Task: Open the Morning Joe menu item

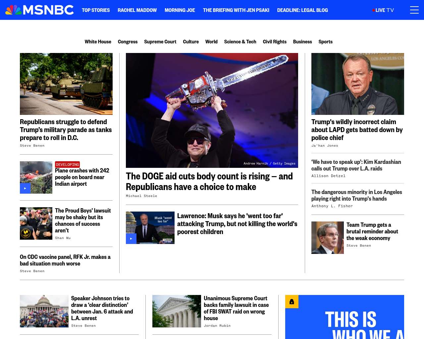Action: 180,10
